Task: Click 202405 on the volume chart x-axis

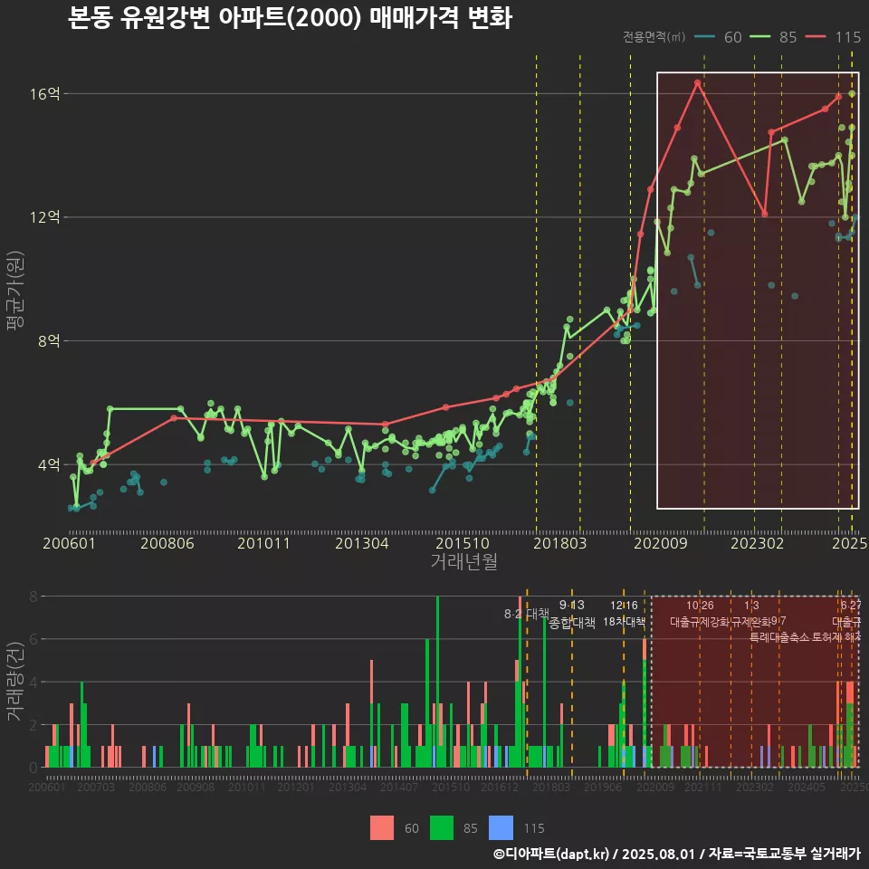Action: (807, 787)
